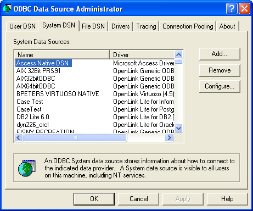Click the Add... button
The width and height of the screenshot is (253, 211).
pos(220,54)
